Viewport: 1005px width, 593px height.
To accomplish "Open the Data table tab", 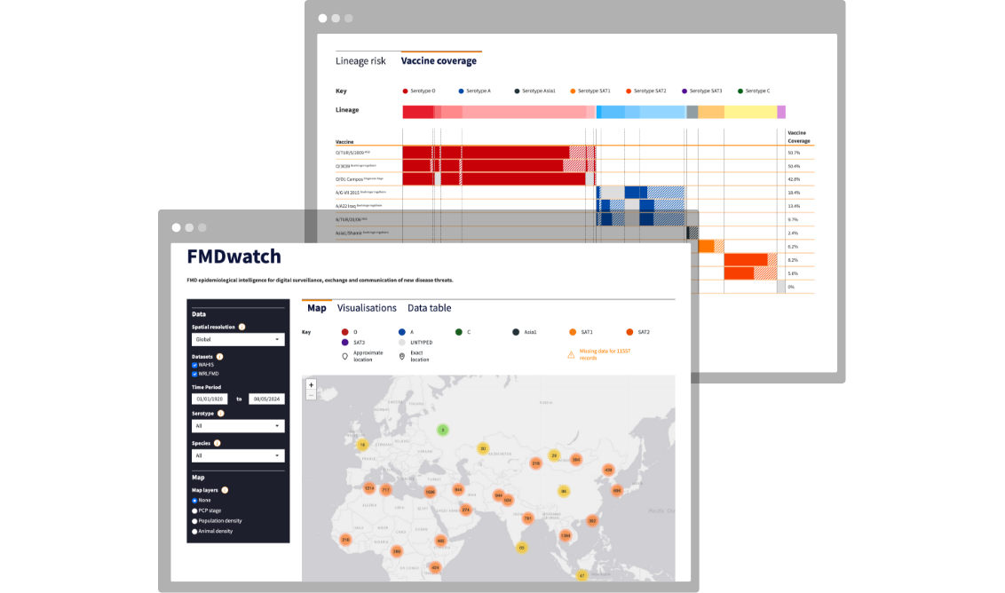I will pyautogui.click(x=430, y=308).
